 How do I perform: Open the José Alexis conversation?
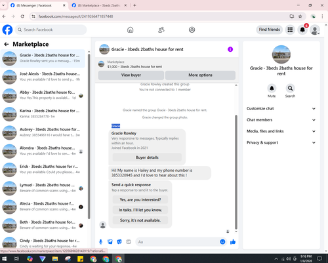[x=43, y=77]
